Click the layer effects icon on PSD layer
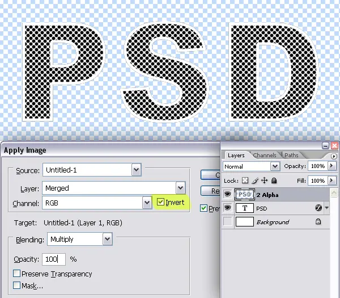This screenshot has height=298, width=340. pyautogui.click(x=318, y=208)
